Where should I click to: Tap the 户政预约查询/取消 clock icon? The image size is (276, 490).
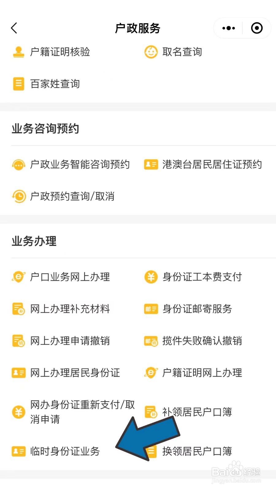[18, 196]
